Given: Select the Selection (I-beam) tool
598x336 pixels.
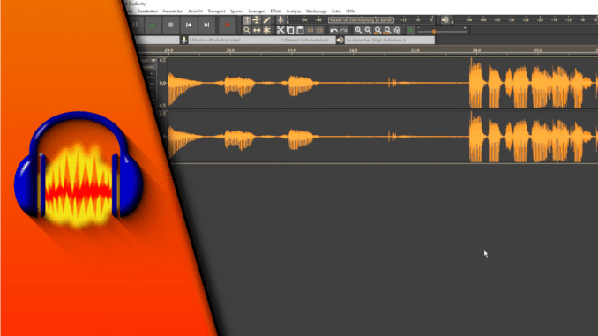Looking at the screenshot, I should 247,20.
